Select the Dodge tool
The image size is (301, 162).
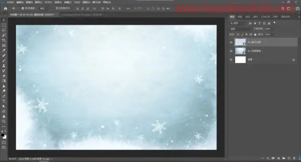click(4, 91)
